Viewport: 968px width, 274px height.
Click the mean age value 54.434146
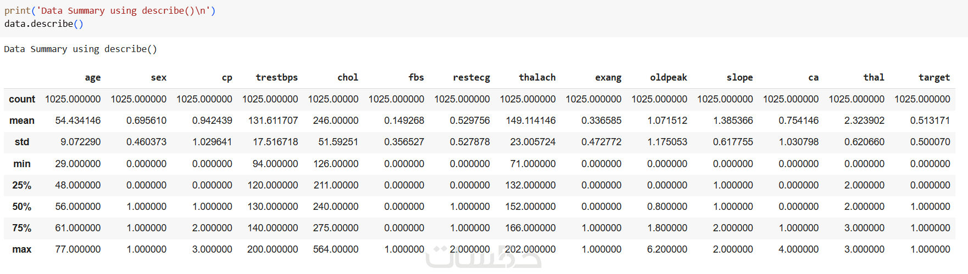[77, 121]
